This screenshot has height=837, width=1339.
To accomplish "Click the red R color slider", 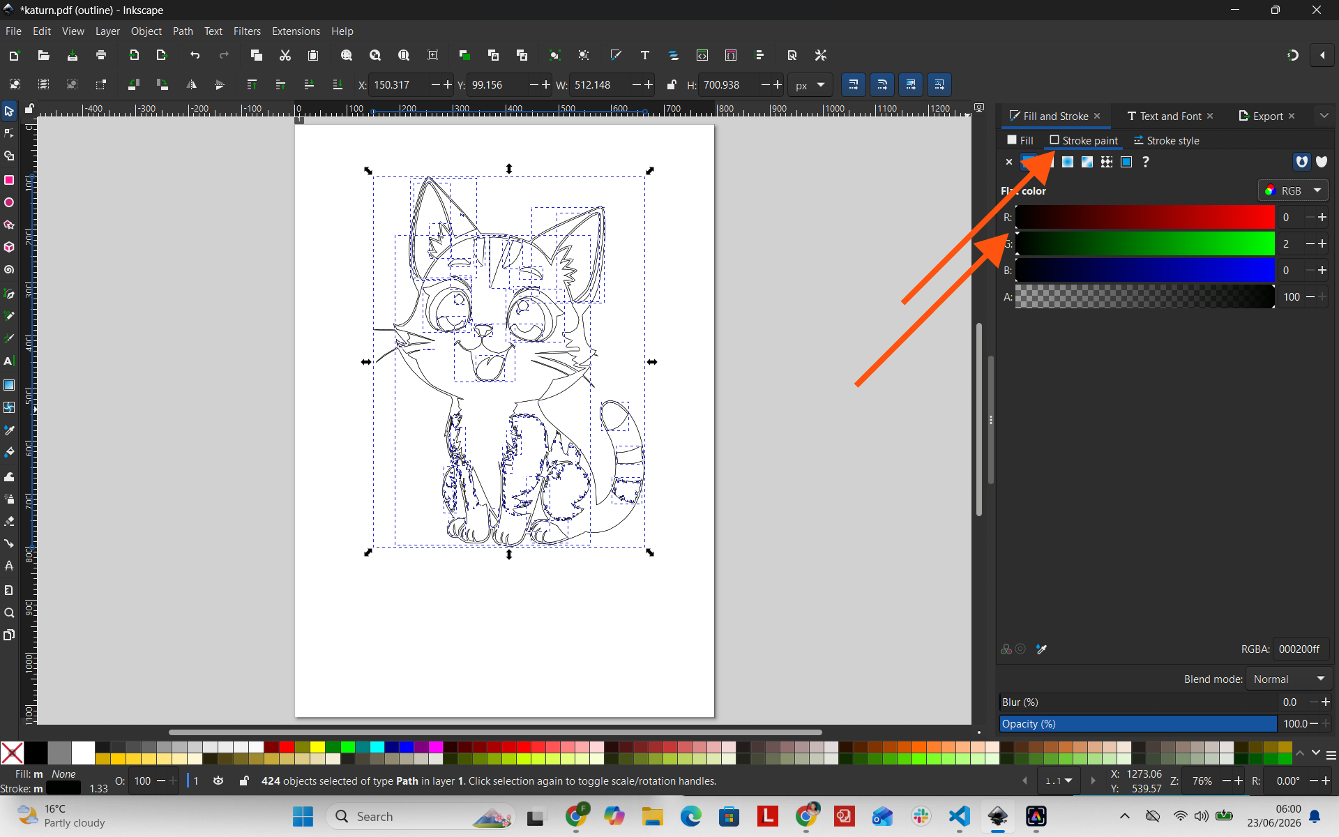I will click(1144, 217).
